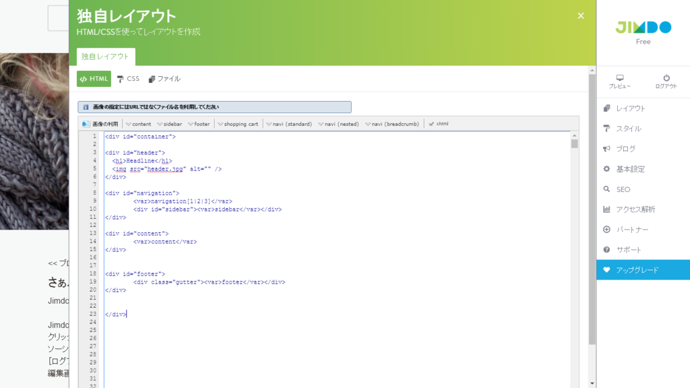Click the div class="gutter" footer code line
The height and width of the screenshot is (388, 690).
(x=209, y=282)
